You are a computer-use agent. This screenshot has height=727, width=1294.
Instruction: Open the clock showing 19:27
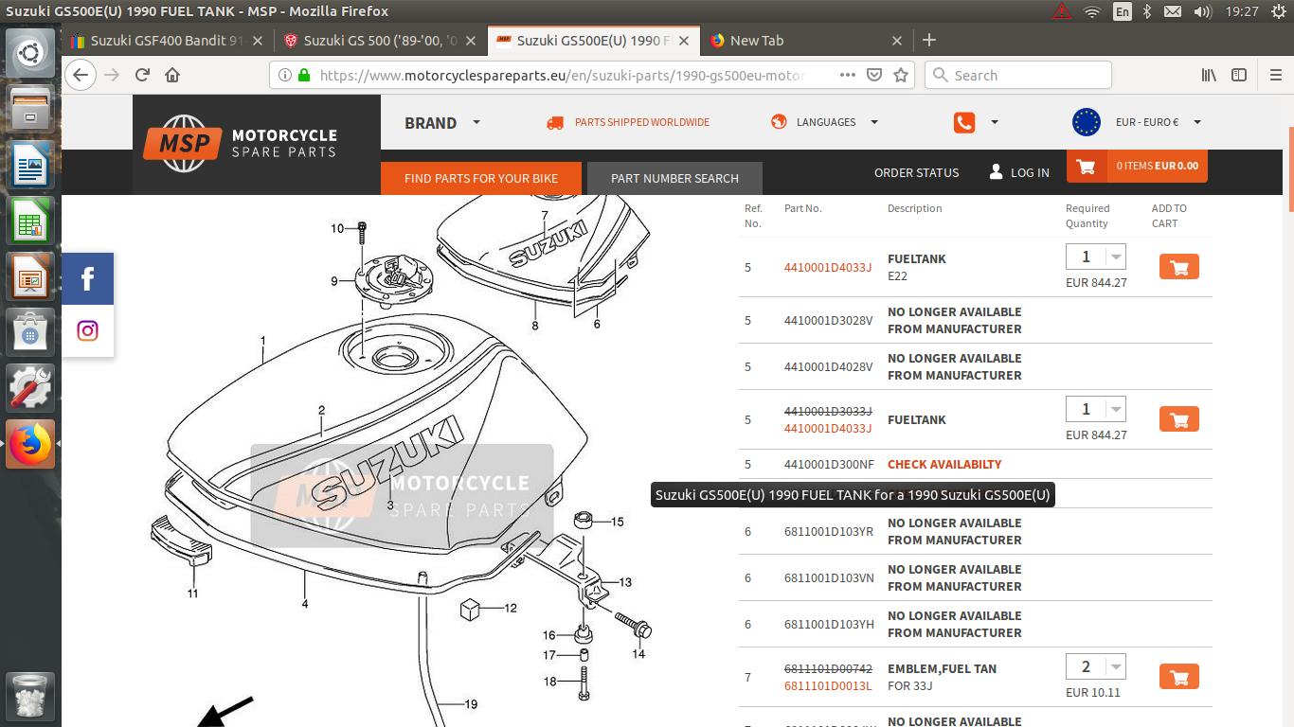[x=1241, y=11]
